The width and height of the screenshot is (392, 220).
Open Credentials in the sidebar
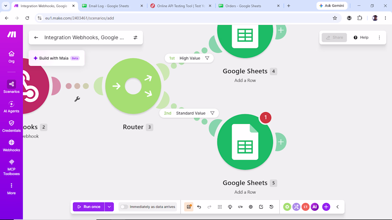pyautogui.click(x=11, y=126)
